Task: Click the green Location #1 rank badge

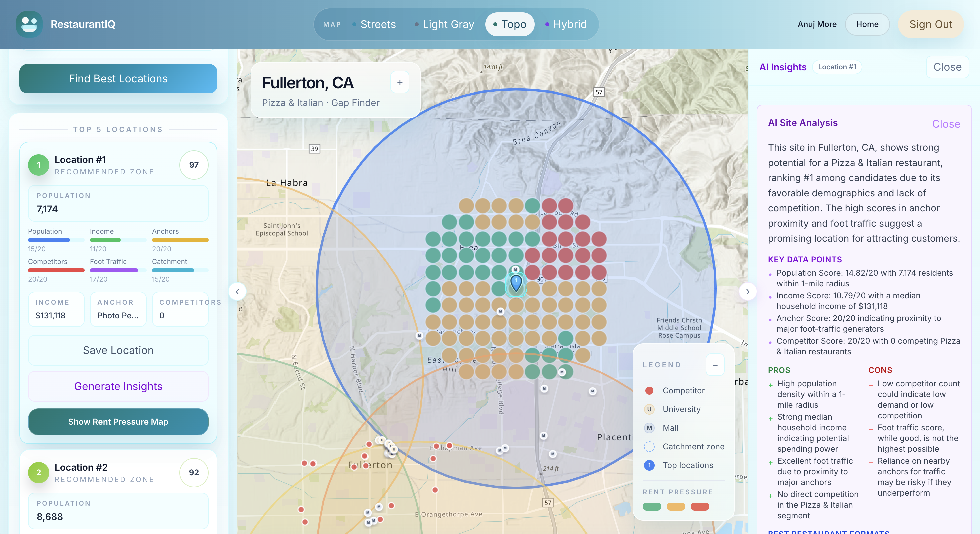Action: [38, 165]
